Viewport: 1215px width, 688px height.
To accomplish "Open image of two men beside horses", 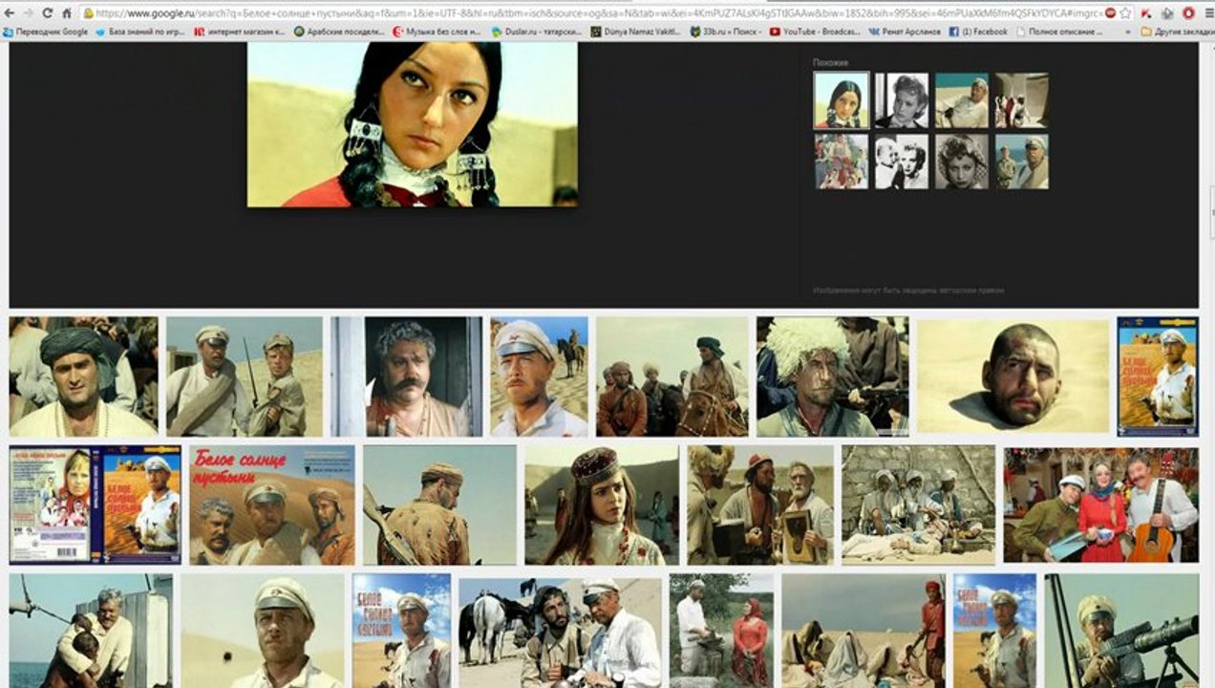I will coord(560,631).
